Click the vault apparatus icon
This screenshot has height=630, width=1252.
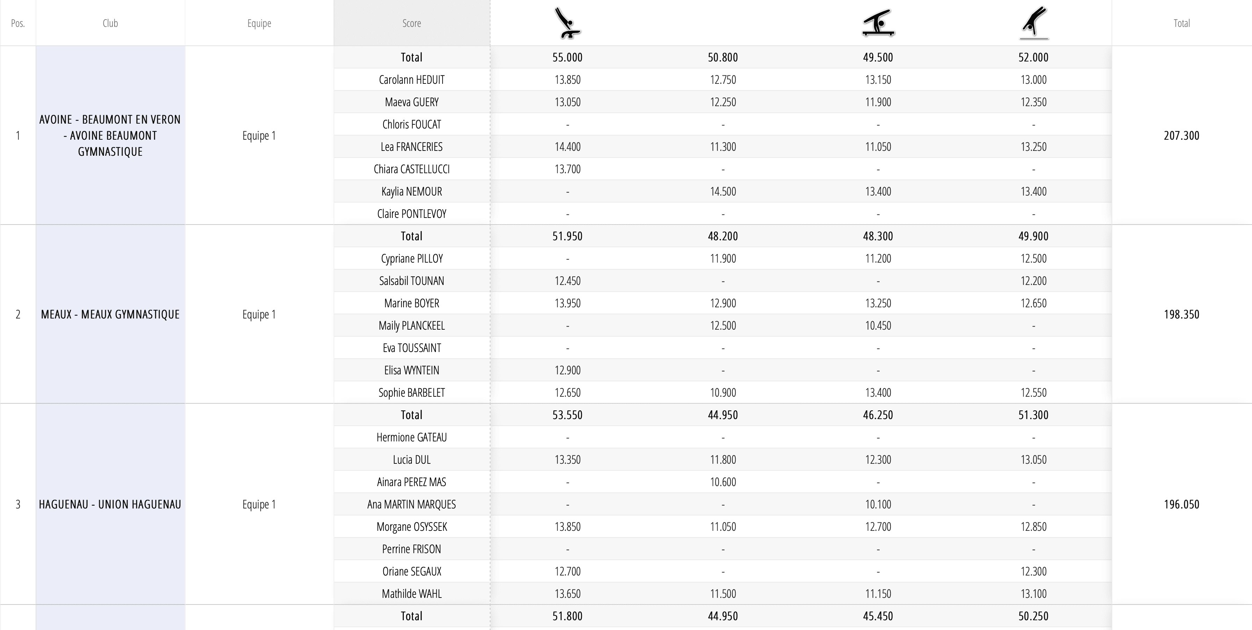[x=567, y=23]
